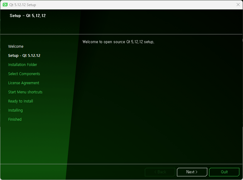Select the Welcome step in sidebar
Screen dimensions: 243x180
[16, 46]
